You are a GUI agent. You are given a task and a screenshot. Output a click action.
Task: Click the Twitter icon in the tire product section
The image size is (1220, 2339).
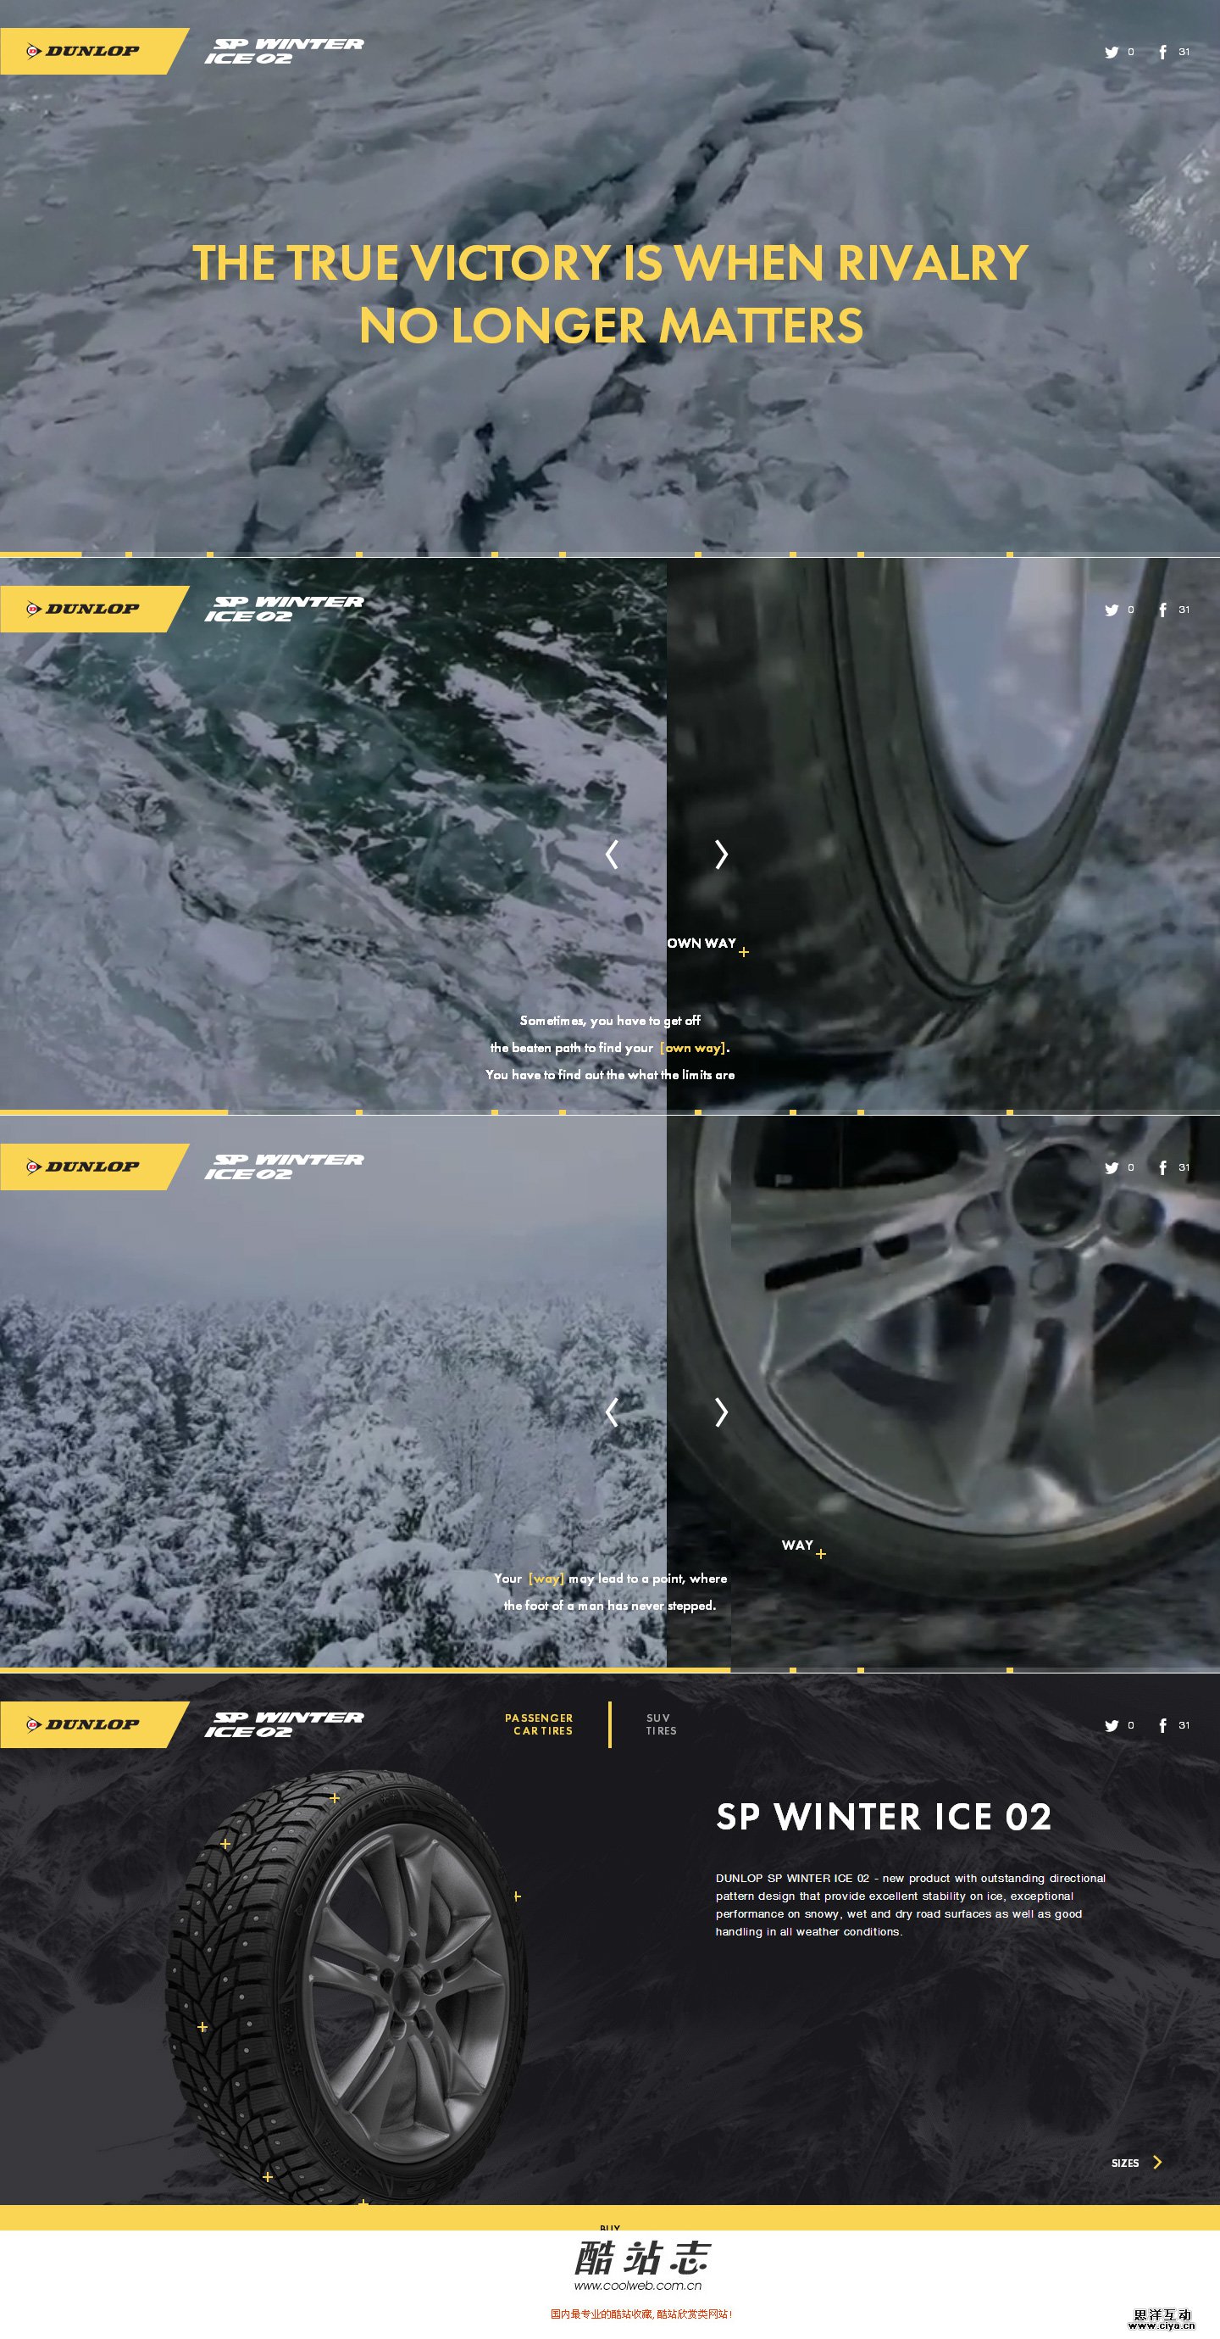click(1111, 1726)
